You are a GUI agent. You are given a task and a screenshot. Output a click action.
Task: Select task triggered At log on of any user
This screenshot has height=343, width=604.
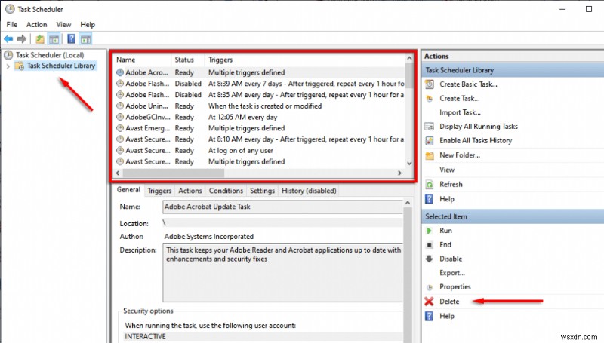point(260,150)
